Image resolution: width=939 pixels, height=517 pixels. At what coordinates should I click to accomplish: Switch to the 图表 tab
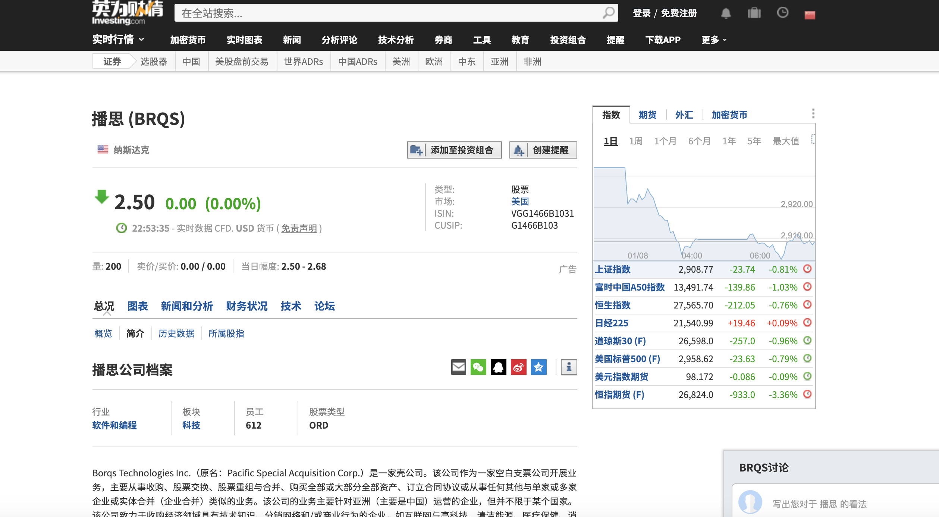[x=137, y=306]
